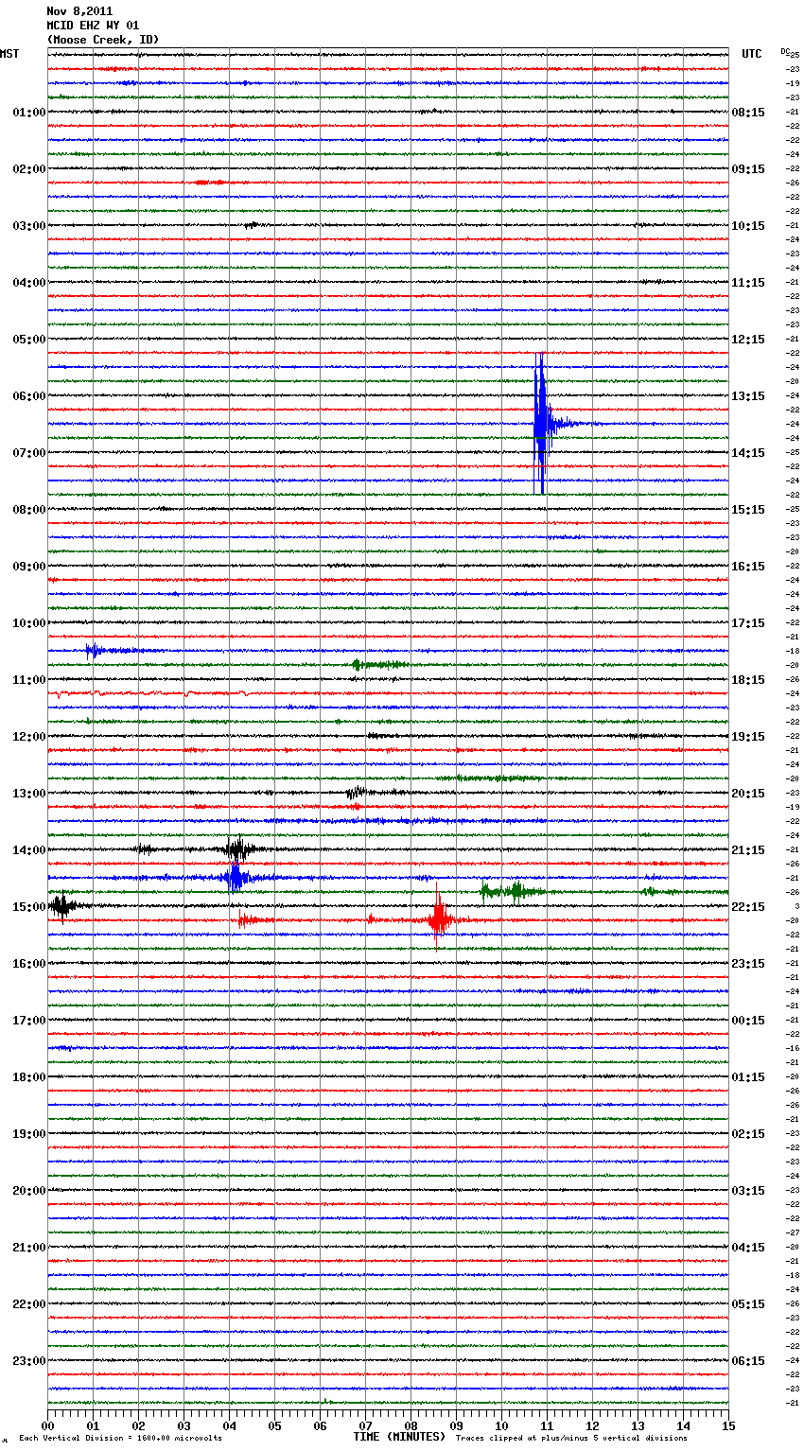
Task: Click the '05' minute tick label on axis
Action: click(x=274, y=1425)
